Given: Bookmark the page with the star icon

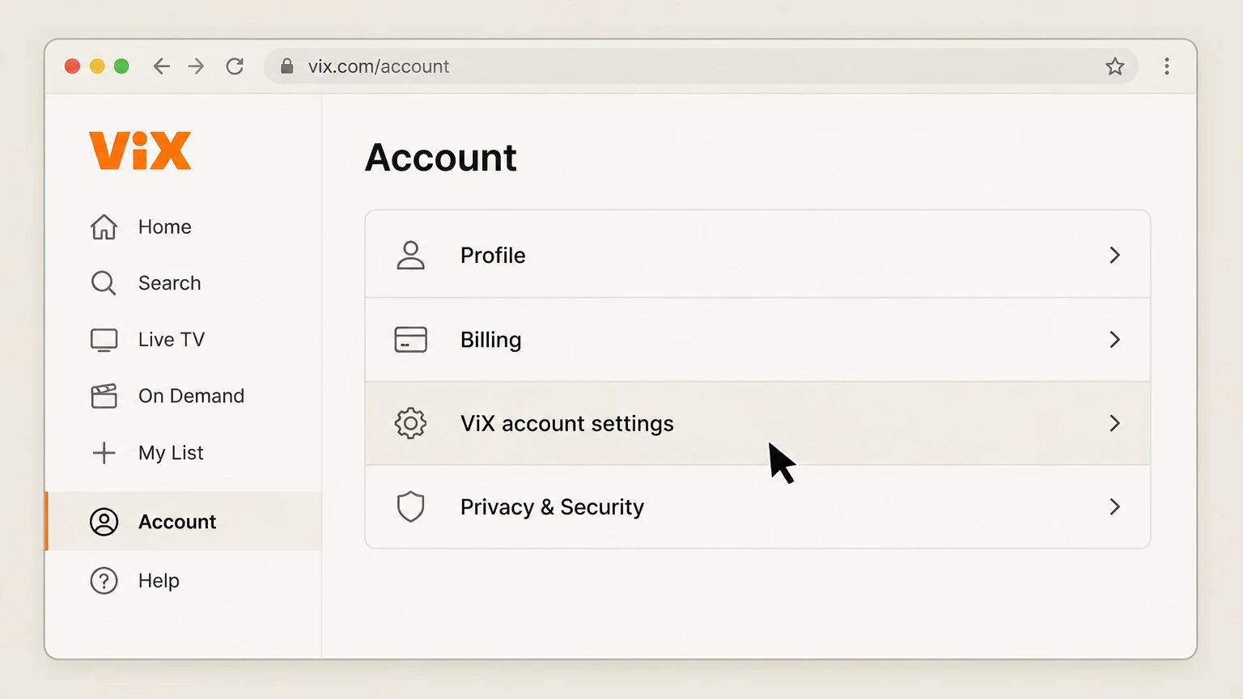Looking at the screenshot, I should (1115, 66).
